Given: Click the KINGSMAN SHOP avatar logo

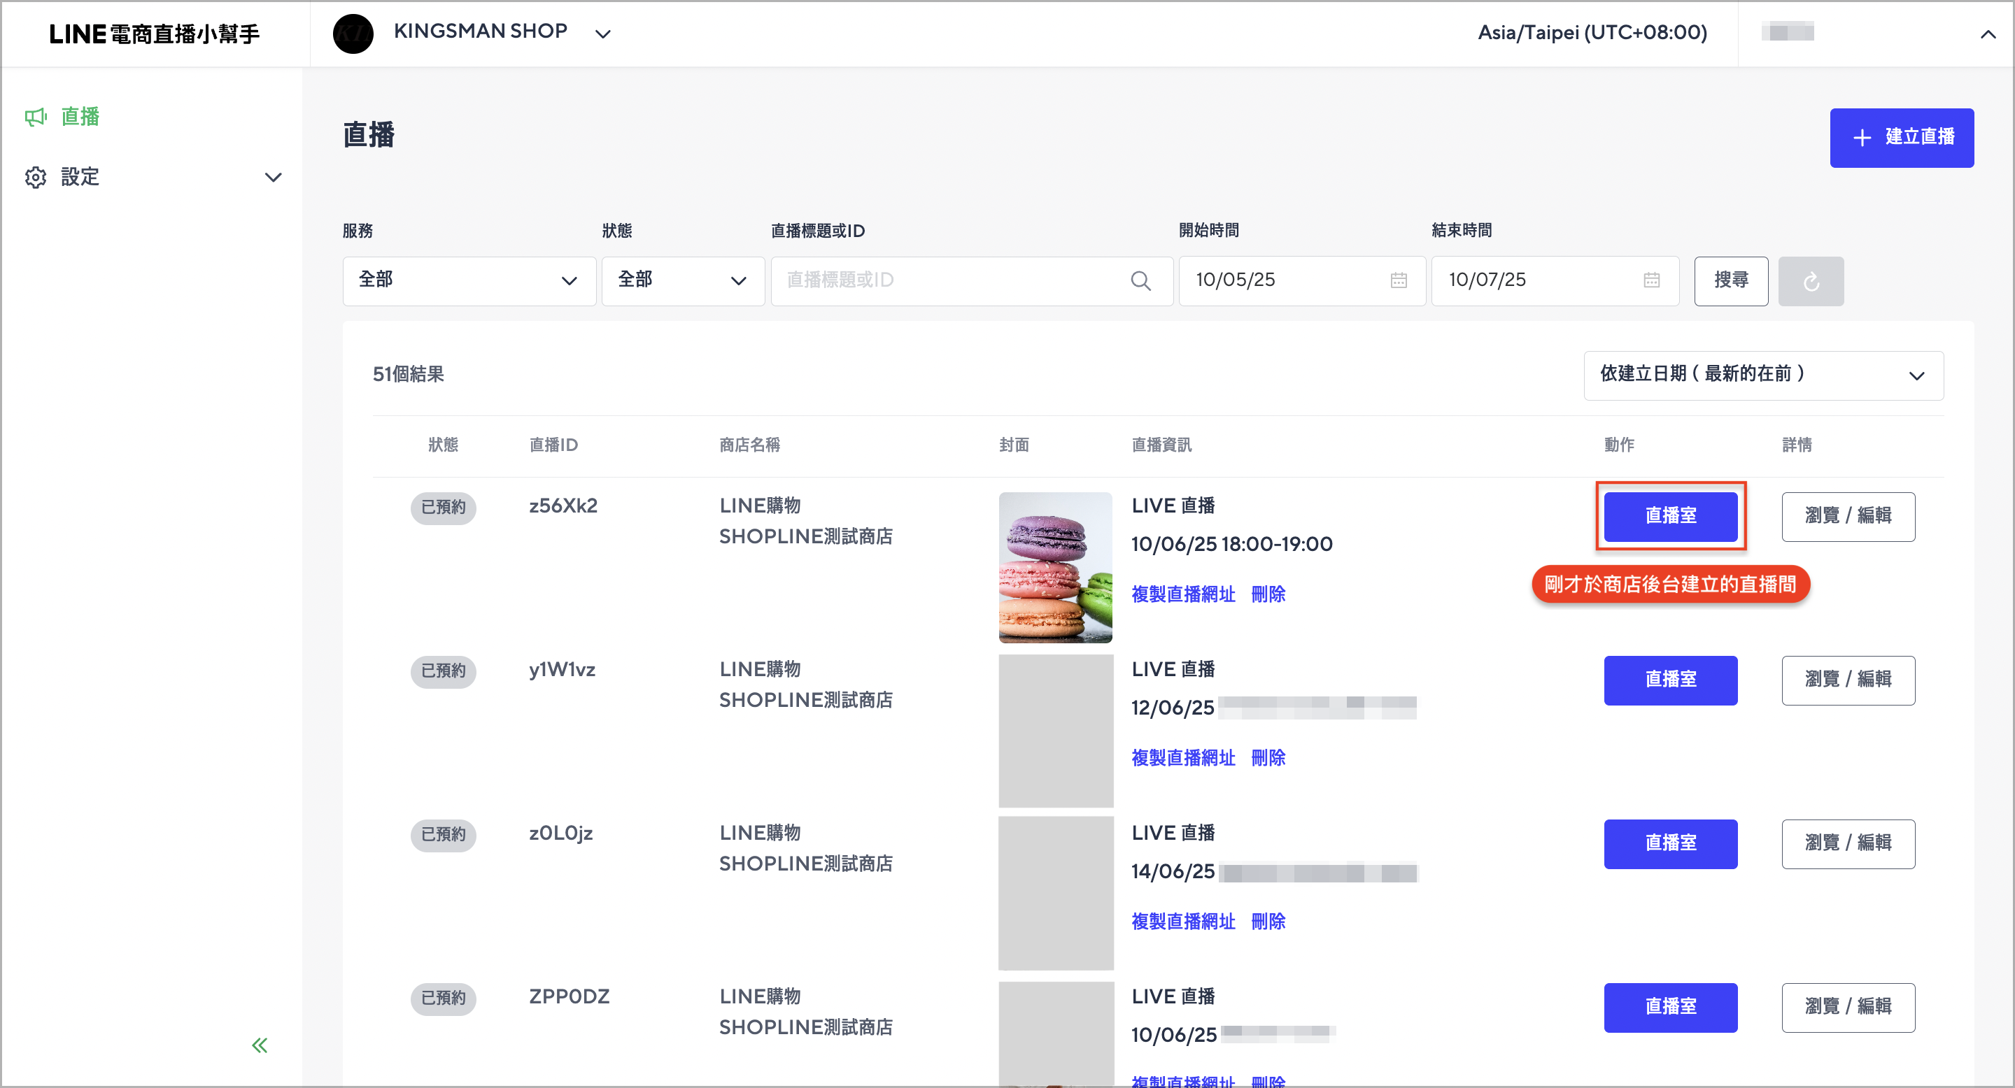Looking at the screenshot, I should (x=353, y=34).
